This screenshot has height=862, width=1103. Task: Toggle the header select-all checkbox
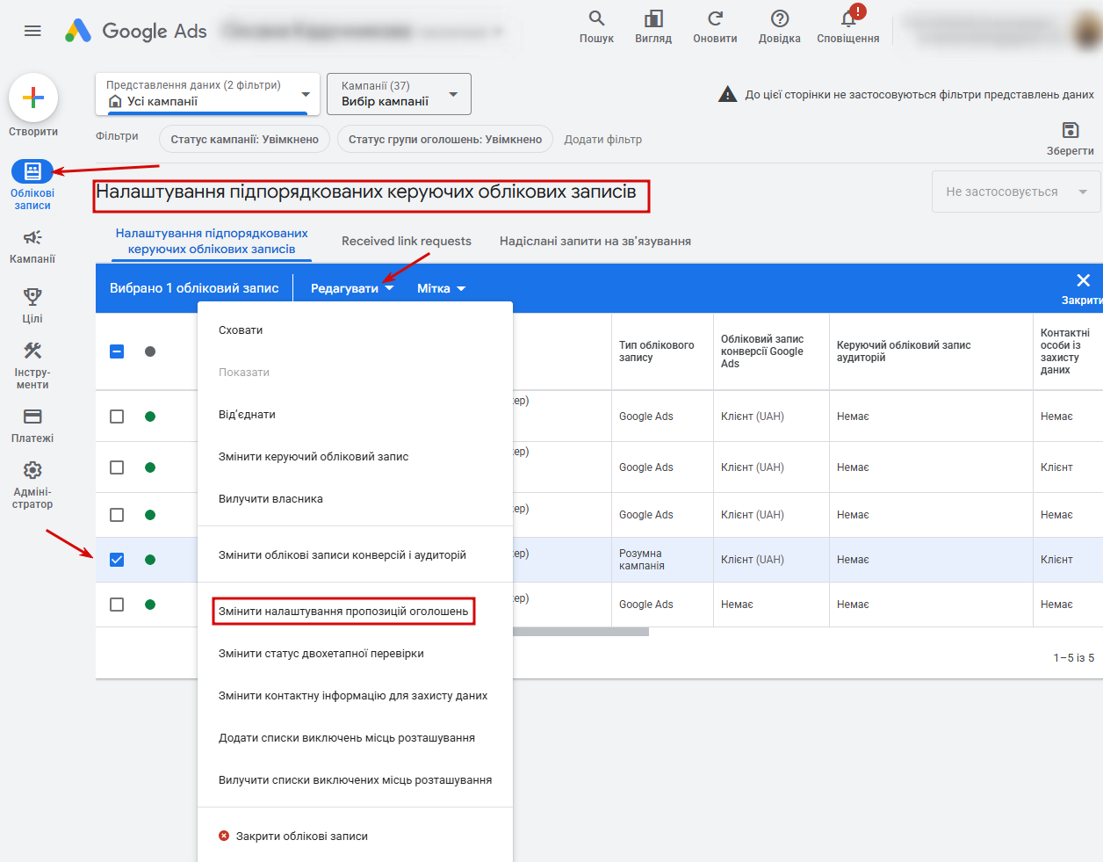tap(117, 351)
